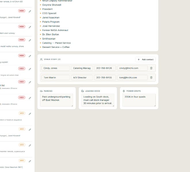
Task: Edit the cindy@hrchi.com email field
Action: [132, 68]
